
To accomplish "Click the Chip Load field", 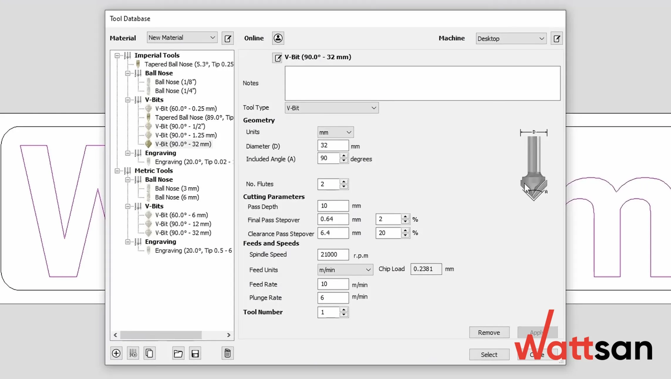I will 426,269.
